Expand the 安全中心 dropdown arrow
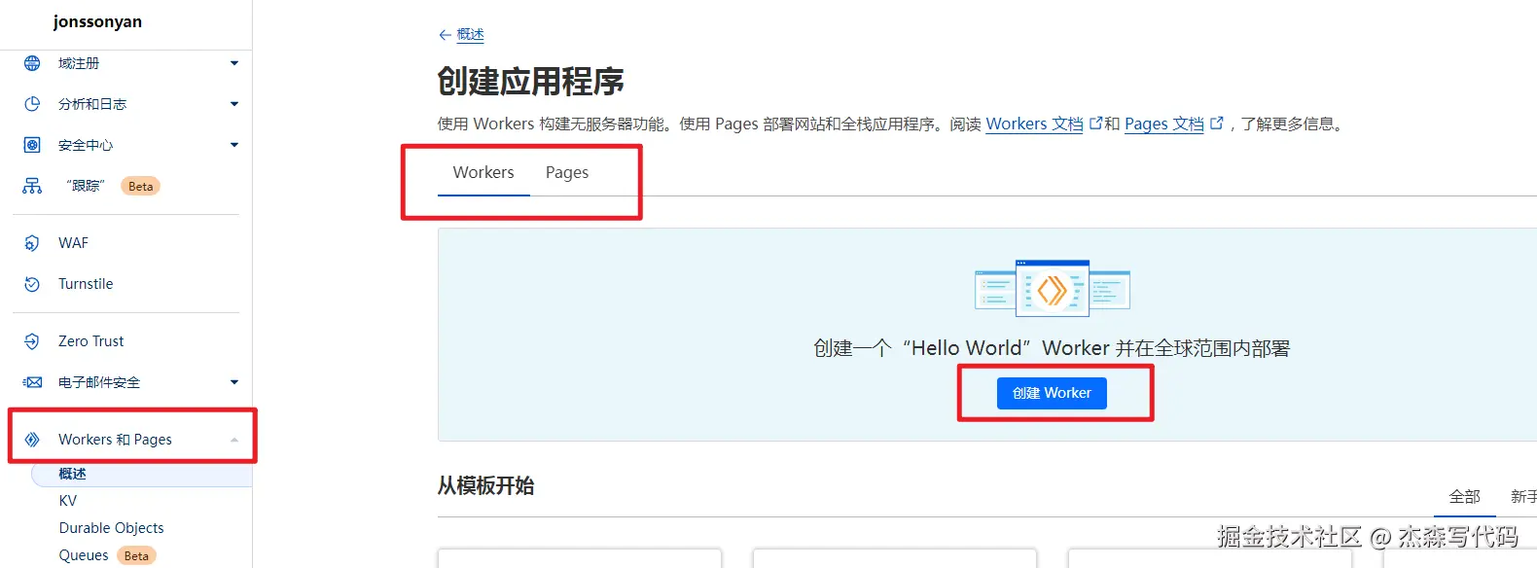Screen dimensions: 1537x568 click(234, 145)
